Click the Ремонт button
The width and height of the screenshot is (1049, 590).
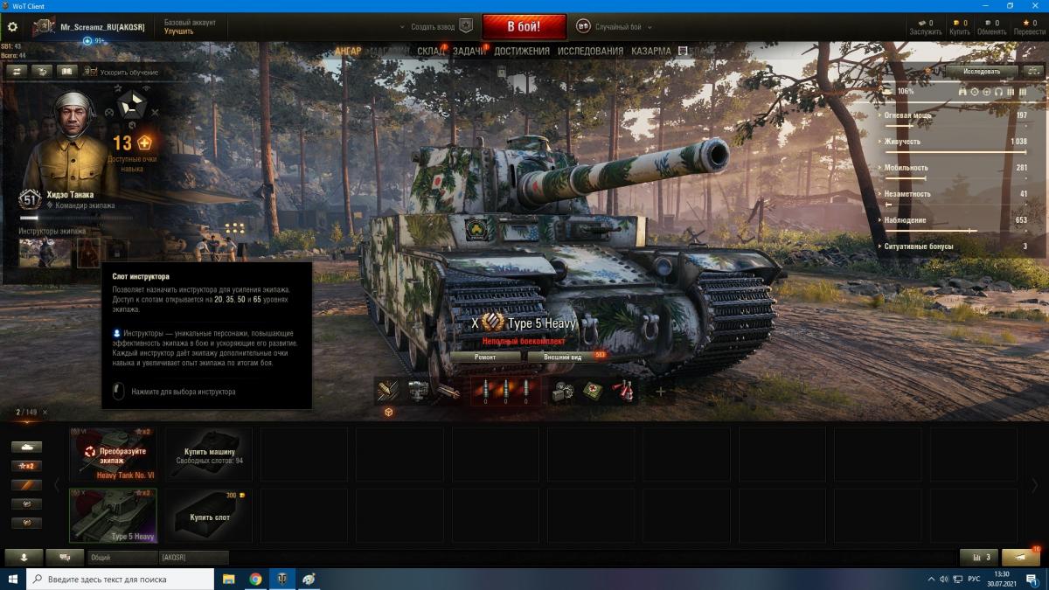485,357
